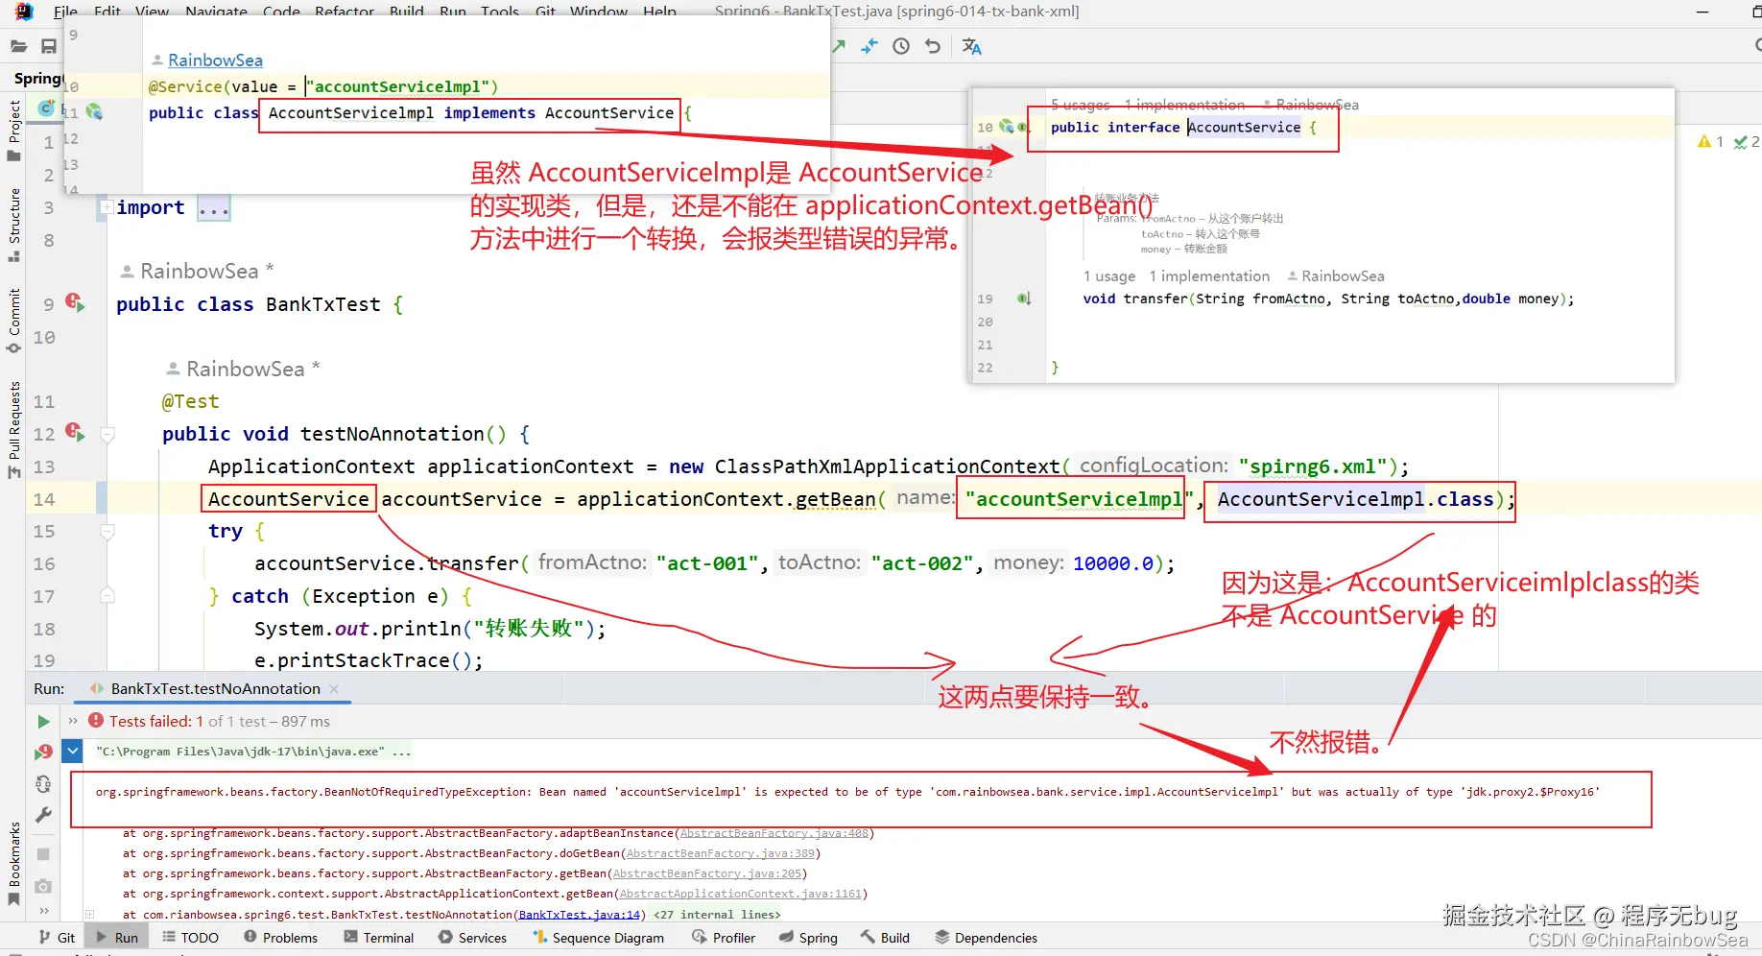The width and height of the screenshot is (1762, 956).
Task: Toggle the Run tool window button
Action: [x=117, y=938]
